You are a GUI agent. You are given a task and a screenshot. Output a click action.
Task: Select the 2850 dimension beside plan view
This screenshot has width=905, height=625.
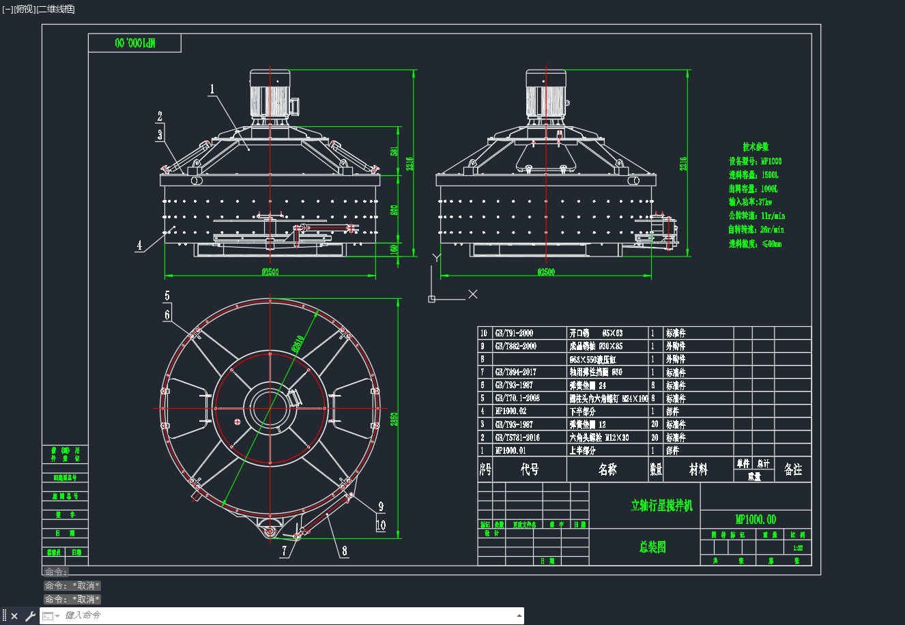coord(394,419)
